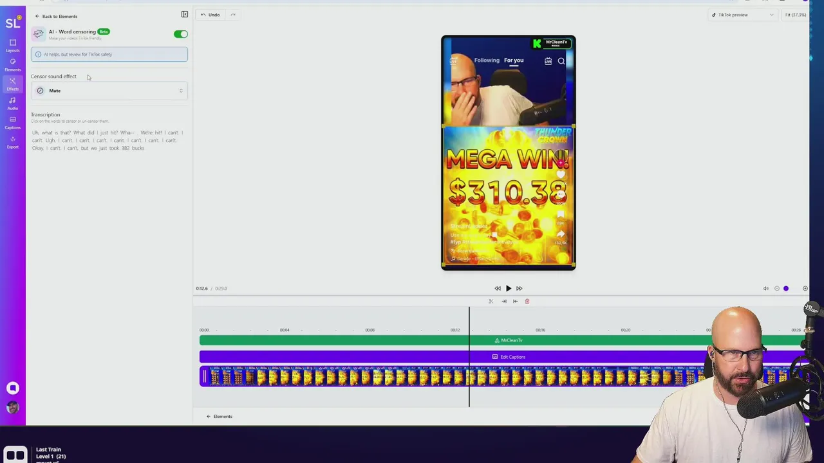Click '382' in the transcription text
Screen dimensions: 824x463
pyautogui.click(x=125, y=148)
